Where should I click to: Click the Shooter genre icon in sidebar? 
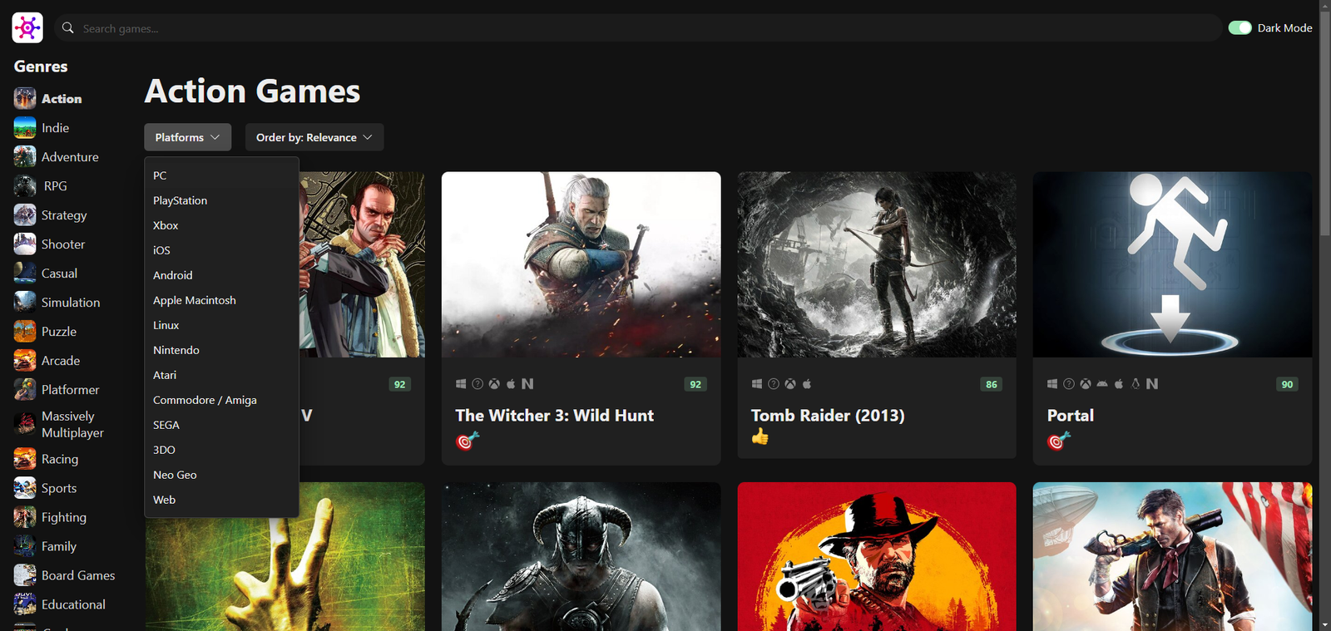[x=25, y=244]
